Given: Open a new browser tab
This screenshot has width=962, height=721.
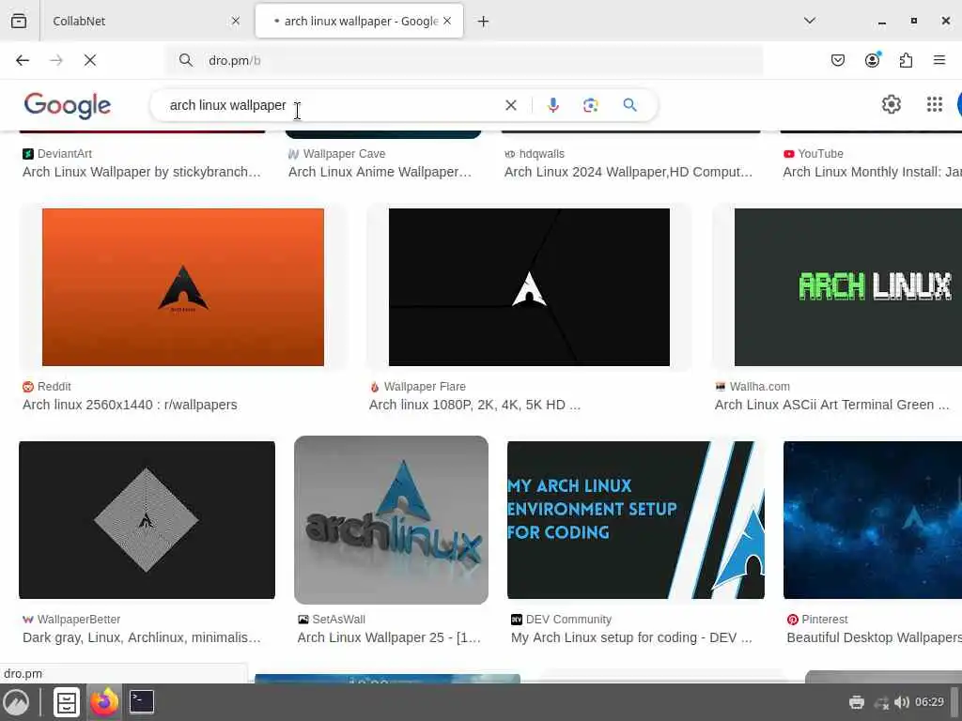Looking at the screenshot, I should [484, 22].
